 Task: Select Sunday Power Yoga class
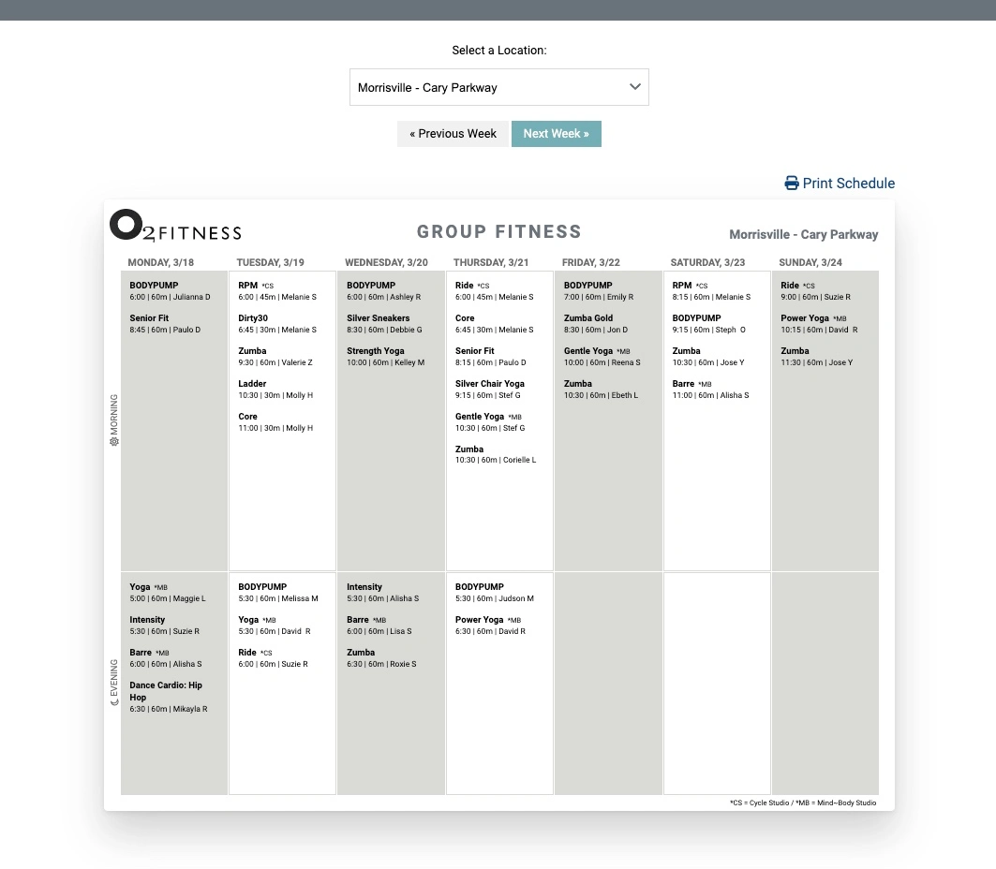tap(819, 324)
